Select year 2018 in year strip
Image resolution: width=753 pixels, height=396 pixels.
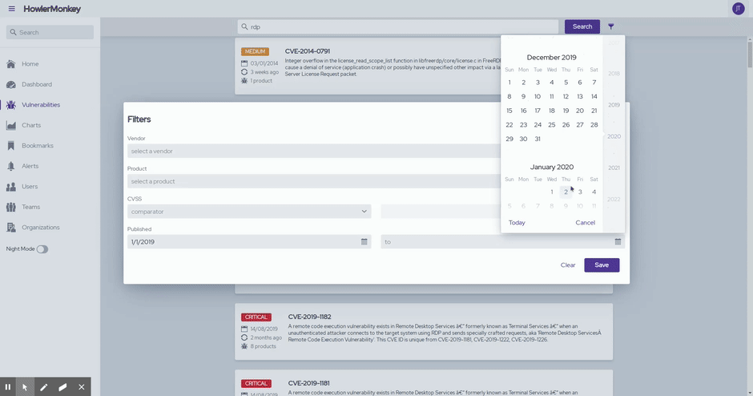[614, 74]
